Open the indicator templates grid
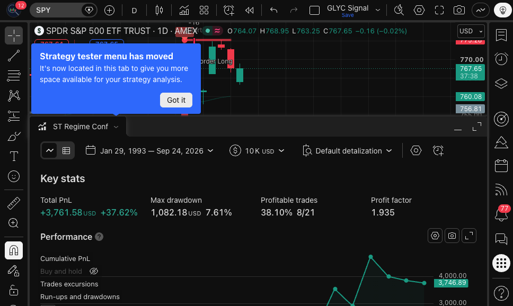Image resolution: width=513 pixels, height=306 pixels. tap(204, 11)
